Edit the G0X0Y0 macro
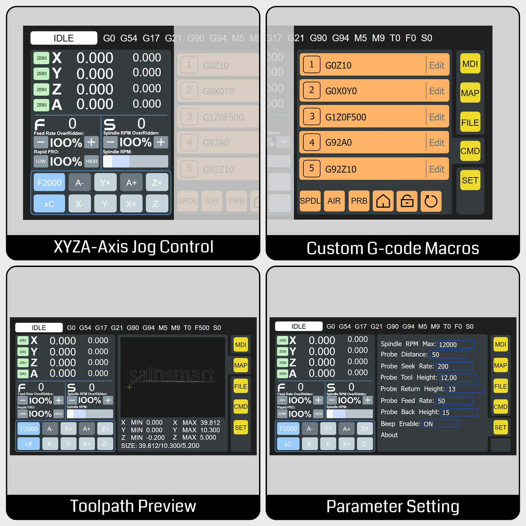Viewport: 526px width, 526px height. point(437,91)
